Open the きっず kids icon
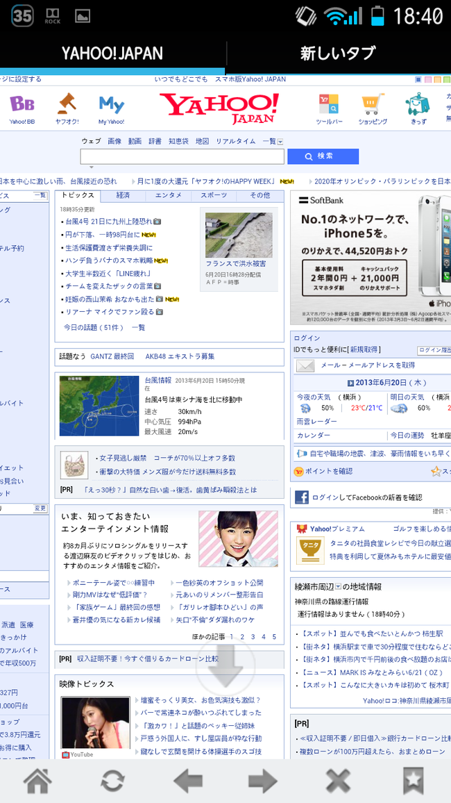The height and width of the screenshot is (803, 451). (418, 109)
